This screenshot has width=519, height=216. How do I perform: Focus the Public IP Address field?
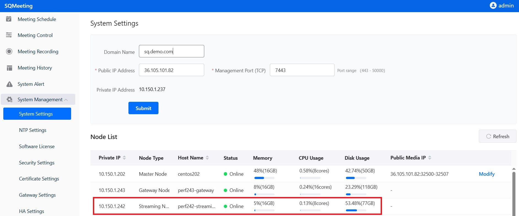pyautogui.click(x=171, y=70)
